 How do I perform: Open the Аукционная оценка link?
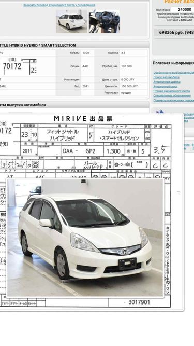[x=167, y=82]
